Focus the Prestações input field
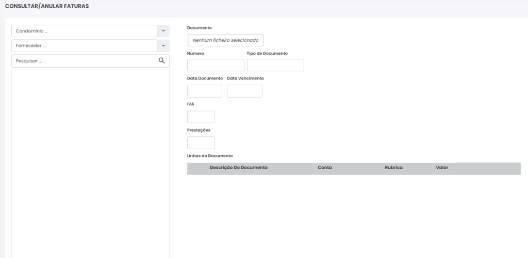The width and height of the screenshot is (528, 258). pyautogui.click(x=201, y=142)
